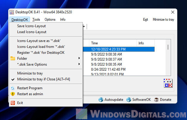Select Icons-Layout load from '*.dok'
Image resolution: width=187 pixels, height=120 pixels.
tap(46, 47)
